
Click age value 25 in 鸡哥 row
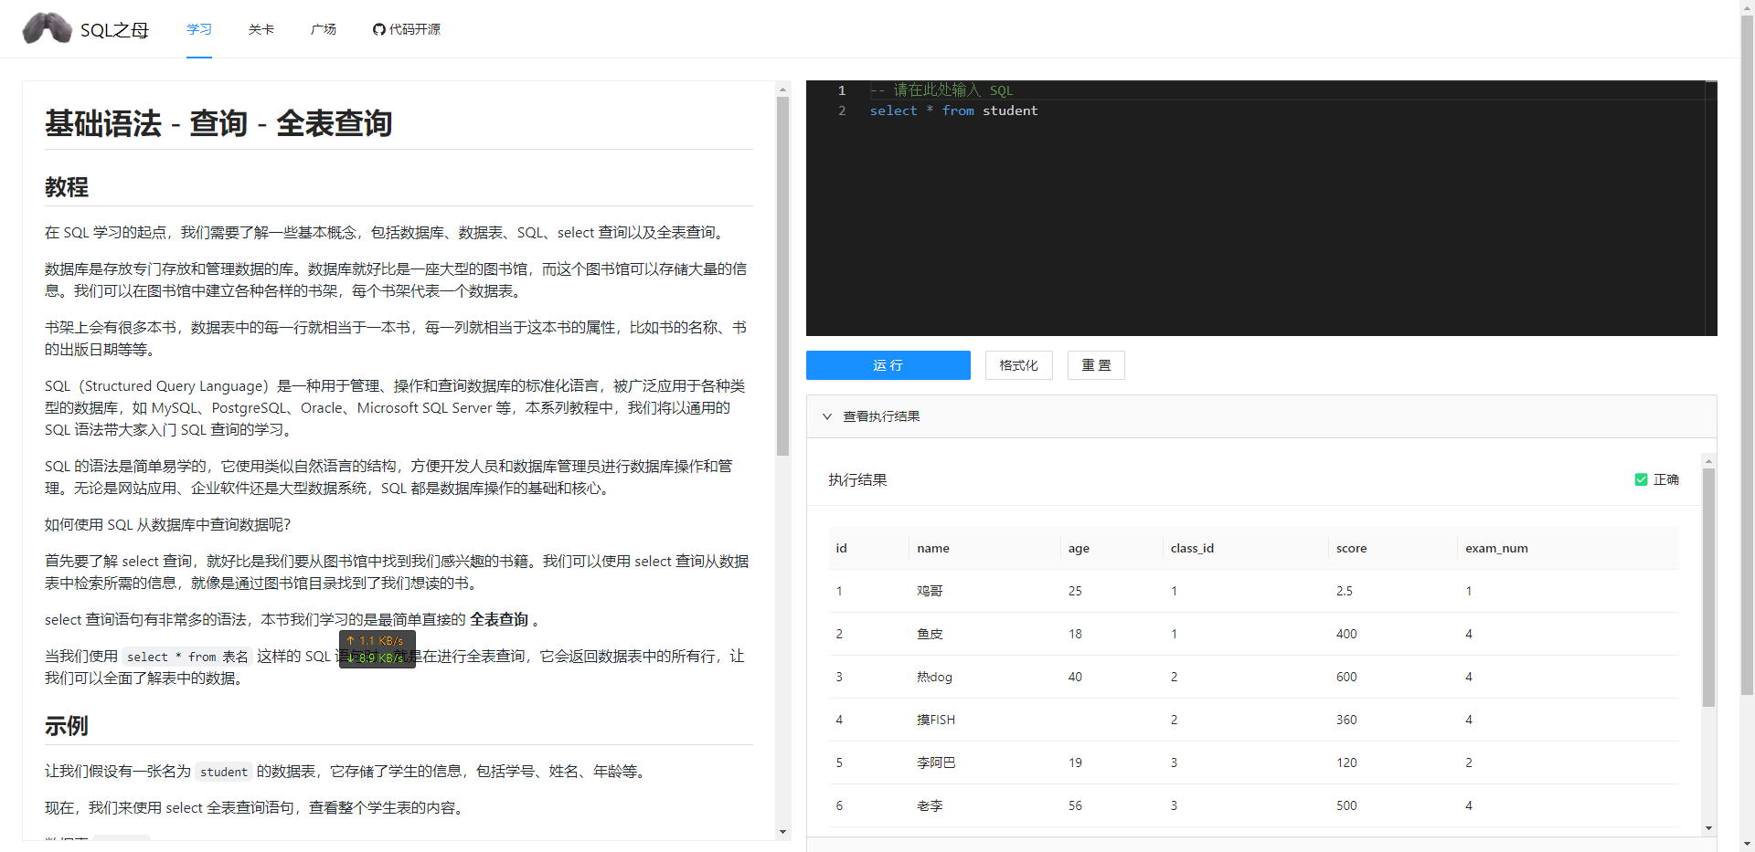pos(1075,591)
